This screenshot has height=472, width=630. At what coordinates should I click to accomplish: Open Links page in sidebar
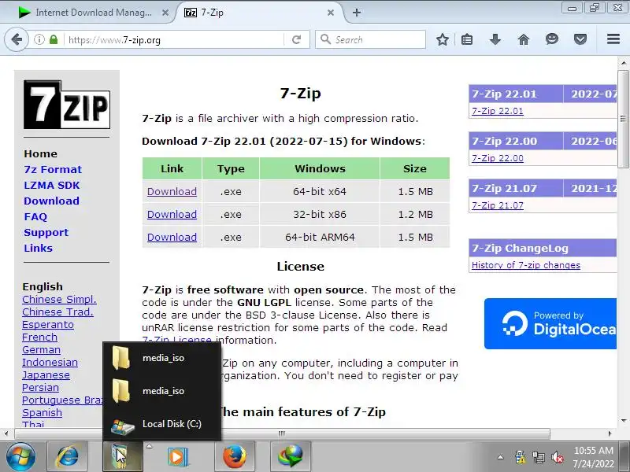point(38,248)
